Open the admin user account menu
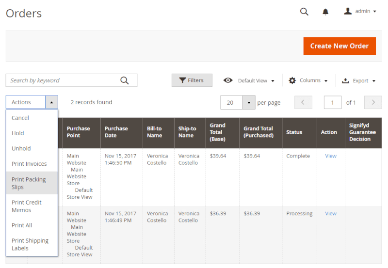The height and width of the screenshot is (268, 388). (x=360, y=12)
